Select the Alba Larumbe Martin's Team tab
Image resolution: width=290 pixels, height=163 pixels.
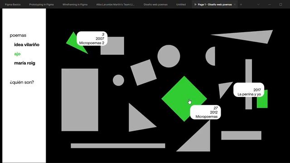click(115, 5)
